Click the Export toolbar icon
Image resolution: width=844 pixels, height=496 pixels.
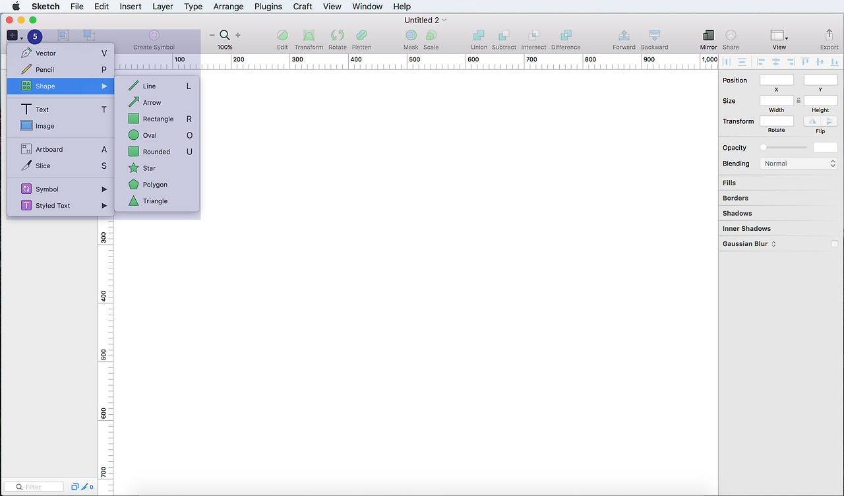coord(829,36)
